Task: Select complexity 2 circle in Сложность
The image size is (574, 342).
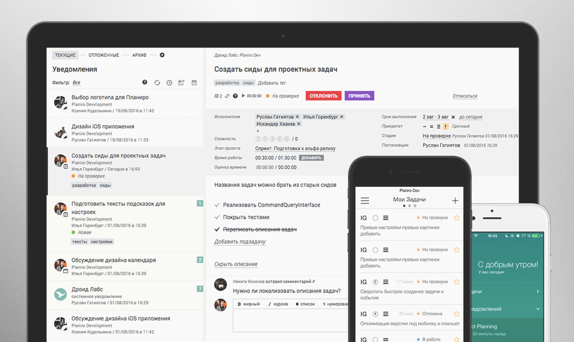Action: [x=265, y=139]
